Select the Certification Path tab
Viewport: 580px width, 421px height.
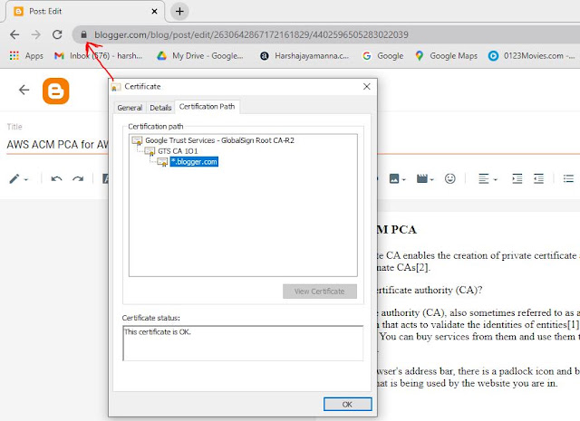pos(208,107)
